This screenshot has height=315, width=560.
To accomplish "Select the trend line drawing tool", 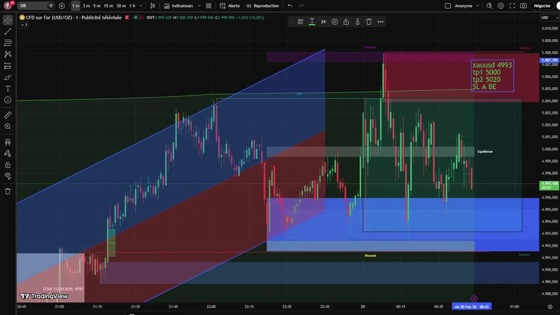I will 7,31.
